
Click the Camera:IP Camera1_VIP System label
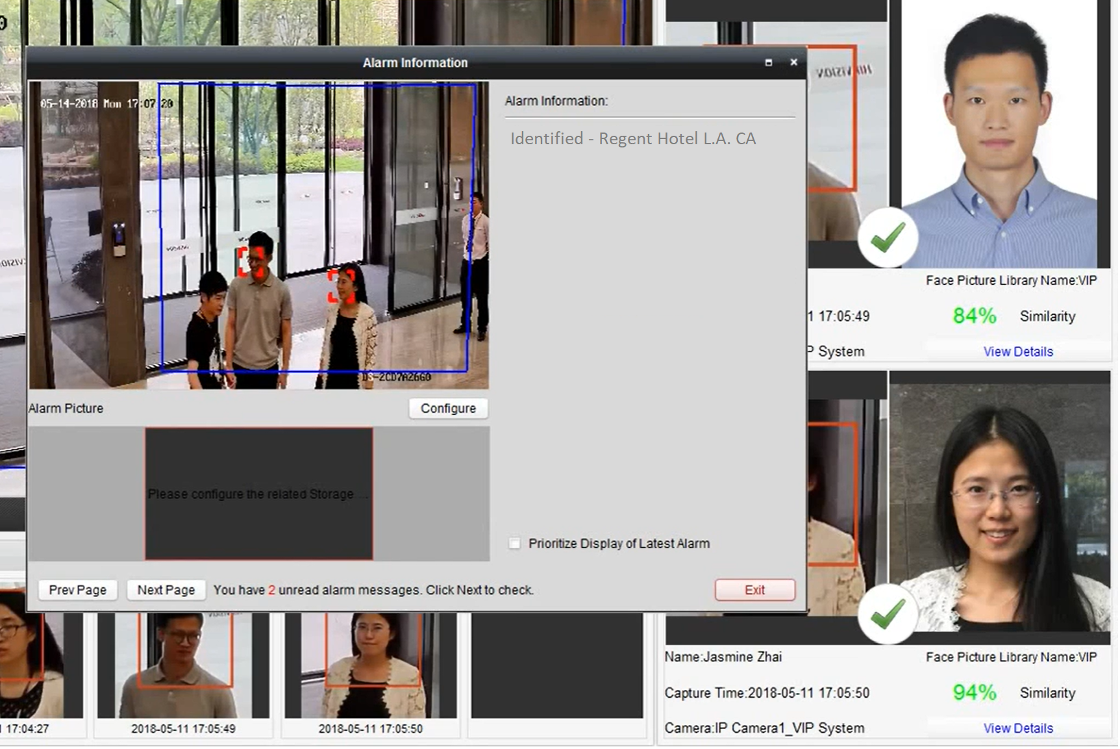click(764, 728)
